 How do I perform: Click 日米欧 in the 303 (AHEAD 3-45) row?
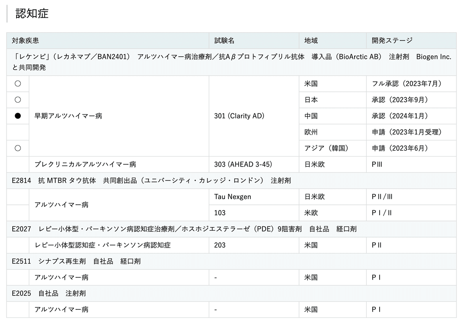314,164
